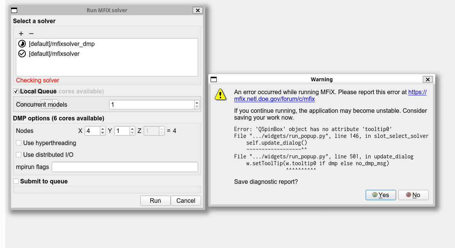Click the spinner icon beside mfixsolver_dmp
This screenshot has width=455, height=248.
(22, 44)
